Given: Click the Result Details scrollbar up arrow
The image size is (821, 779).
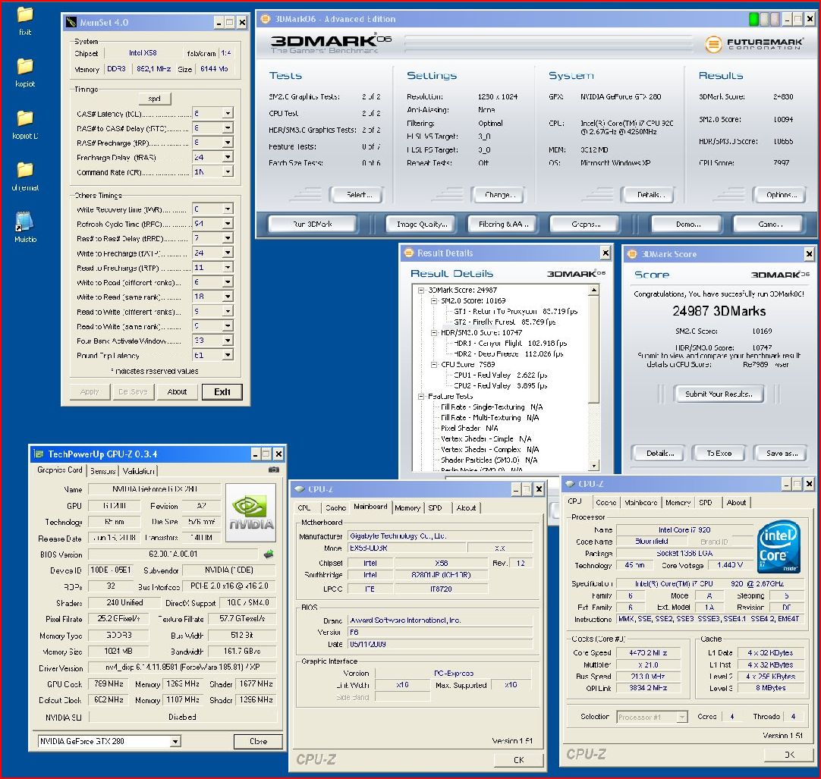Looking at the screenshot, I should point(594,290).
